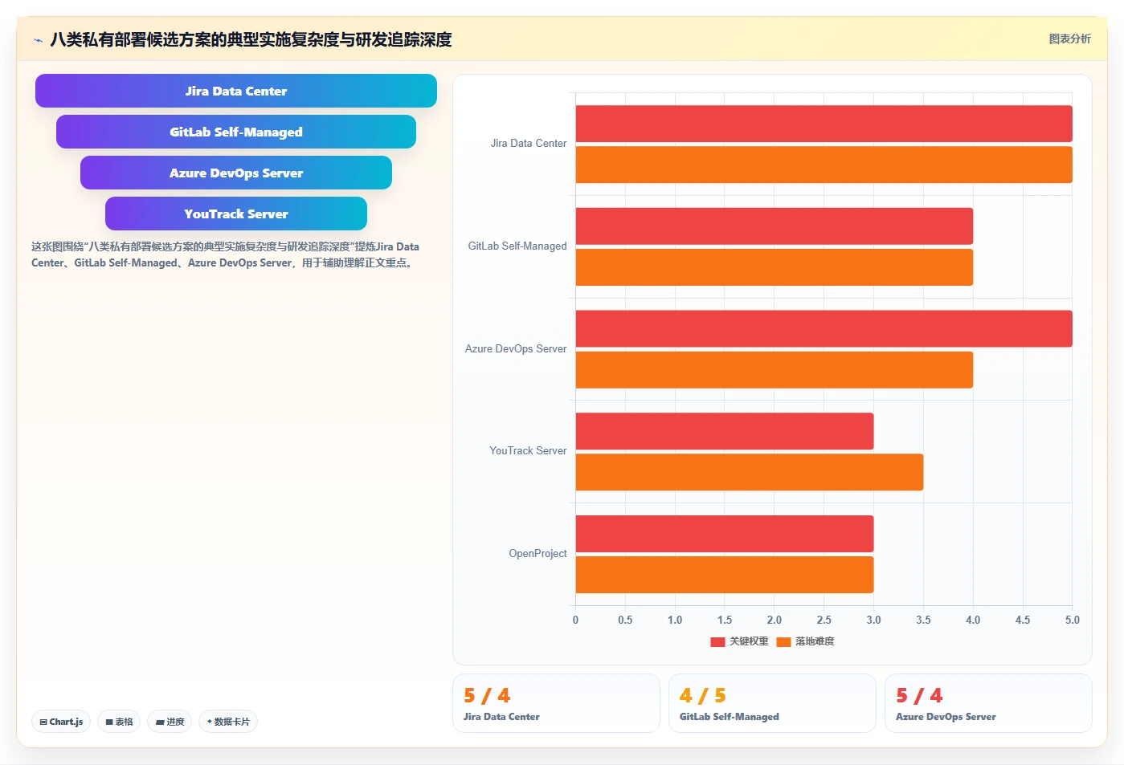
Task: Click the Azure DevOps Server axis label
Action: (516, 348)
